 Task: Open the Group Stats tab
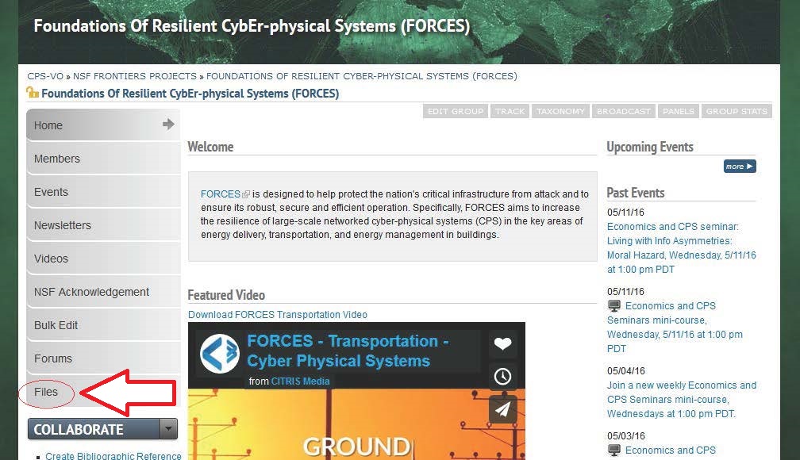[737, 112]
